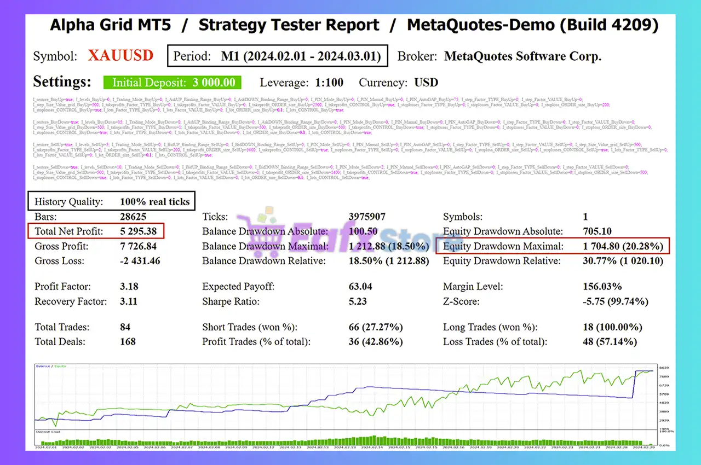Click the Equity Drawdown Maximal highlighted box

coord(552,246)
